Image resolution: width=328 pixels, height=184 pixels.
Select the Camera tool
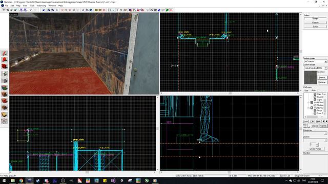pyautogui.click(x=5, y=66)
